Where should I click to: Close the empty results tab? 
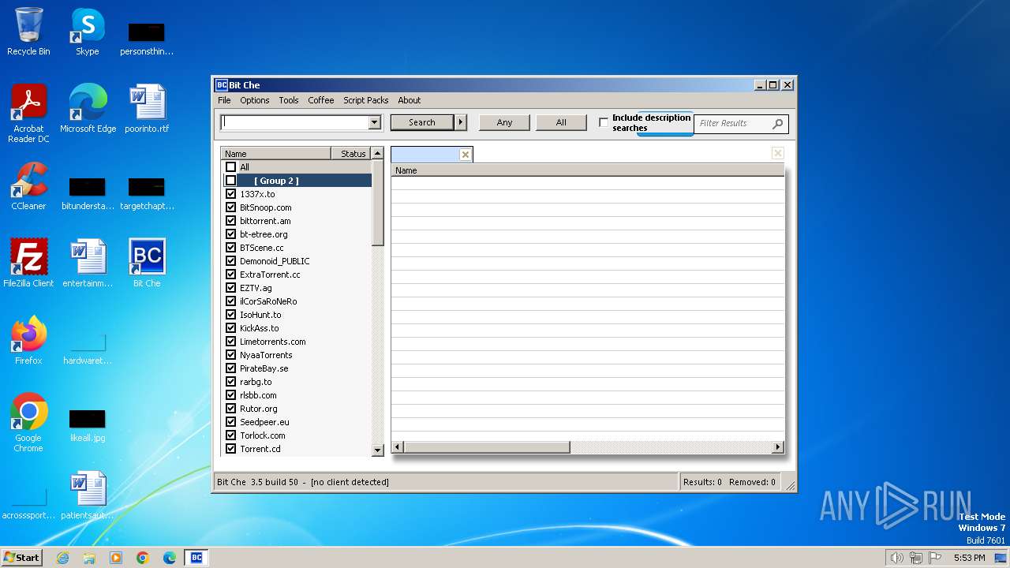tap(466, 155)
